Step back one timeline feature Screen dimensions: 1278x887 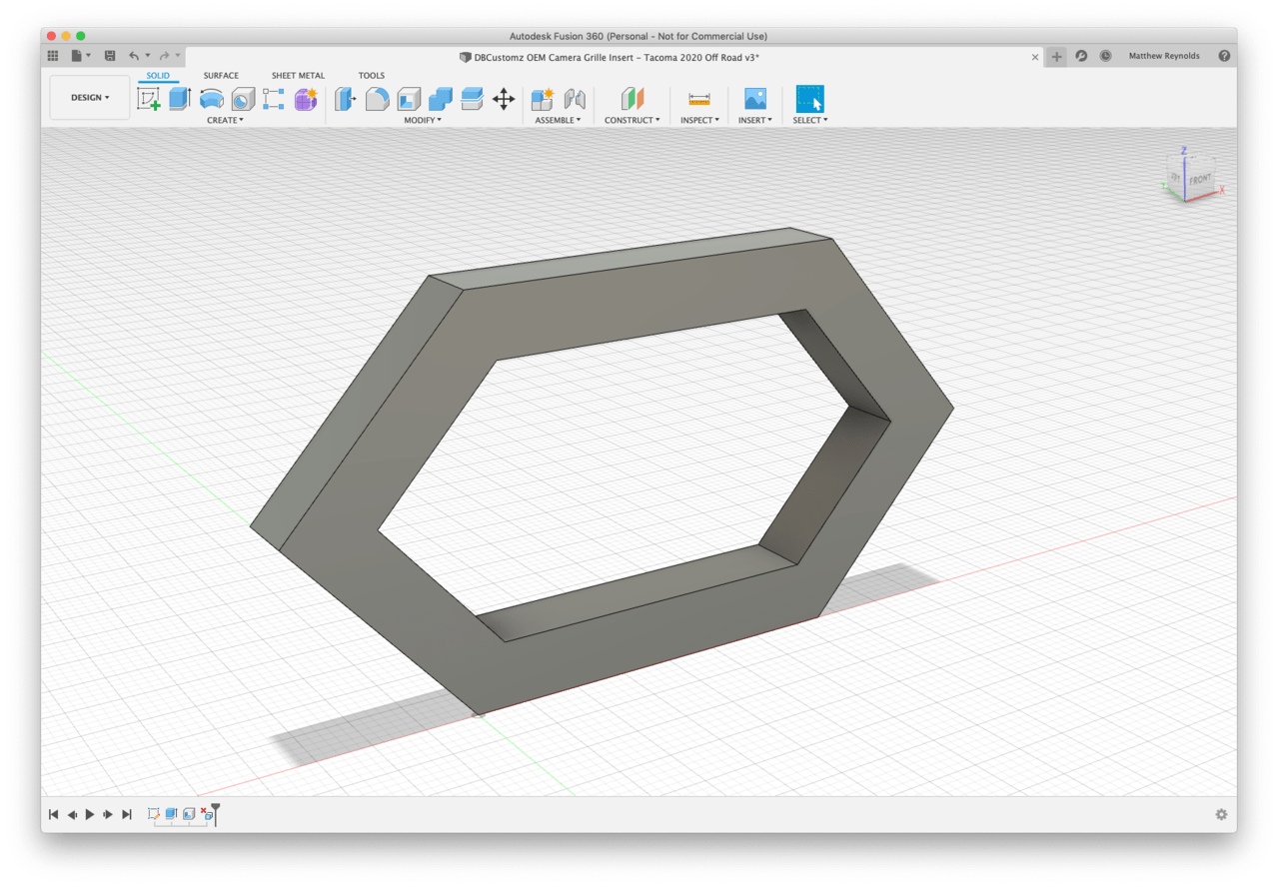click(72, 815)
